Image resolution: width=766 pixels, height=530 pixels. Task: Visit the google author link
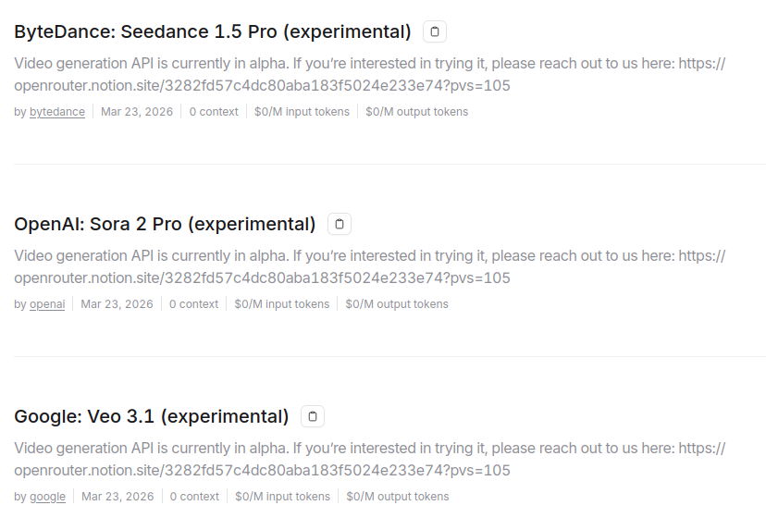point(47,497)
